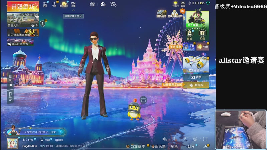This screenshot has width=267, height=150.
Task: Click the battery status icon
Action: [x=202, y=3]
